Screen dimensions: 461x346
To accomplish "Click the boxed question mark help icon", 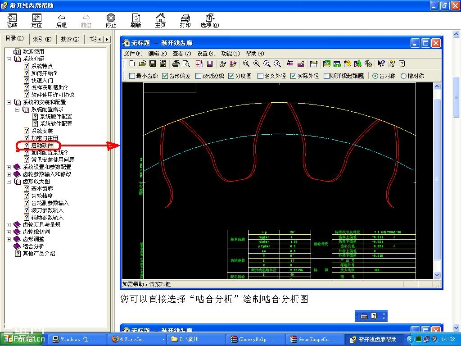I will [402, 64].
